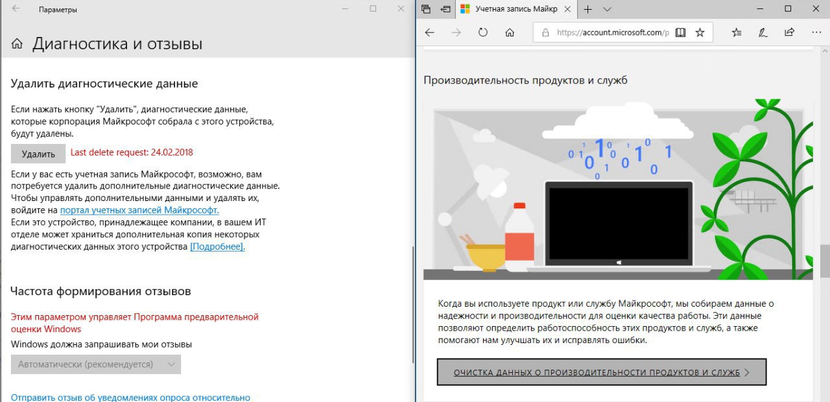The width and height of the screenshot is (830, 402).
Task: Share this page from Edge
Action: click(x=789, y=32)
